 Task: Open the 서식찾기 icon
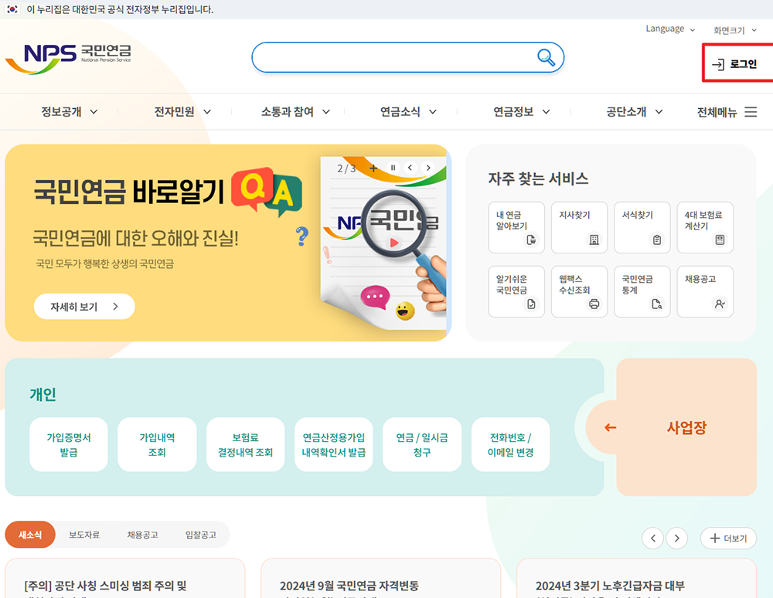coord(642,227)
